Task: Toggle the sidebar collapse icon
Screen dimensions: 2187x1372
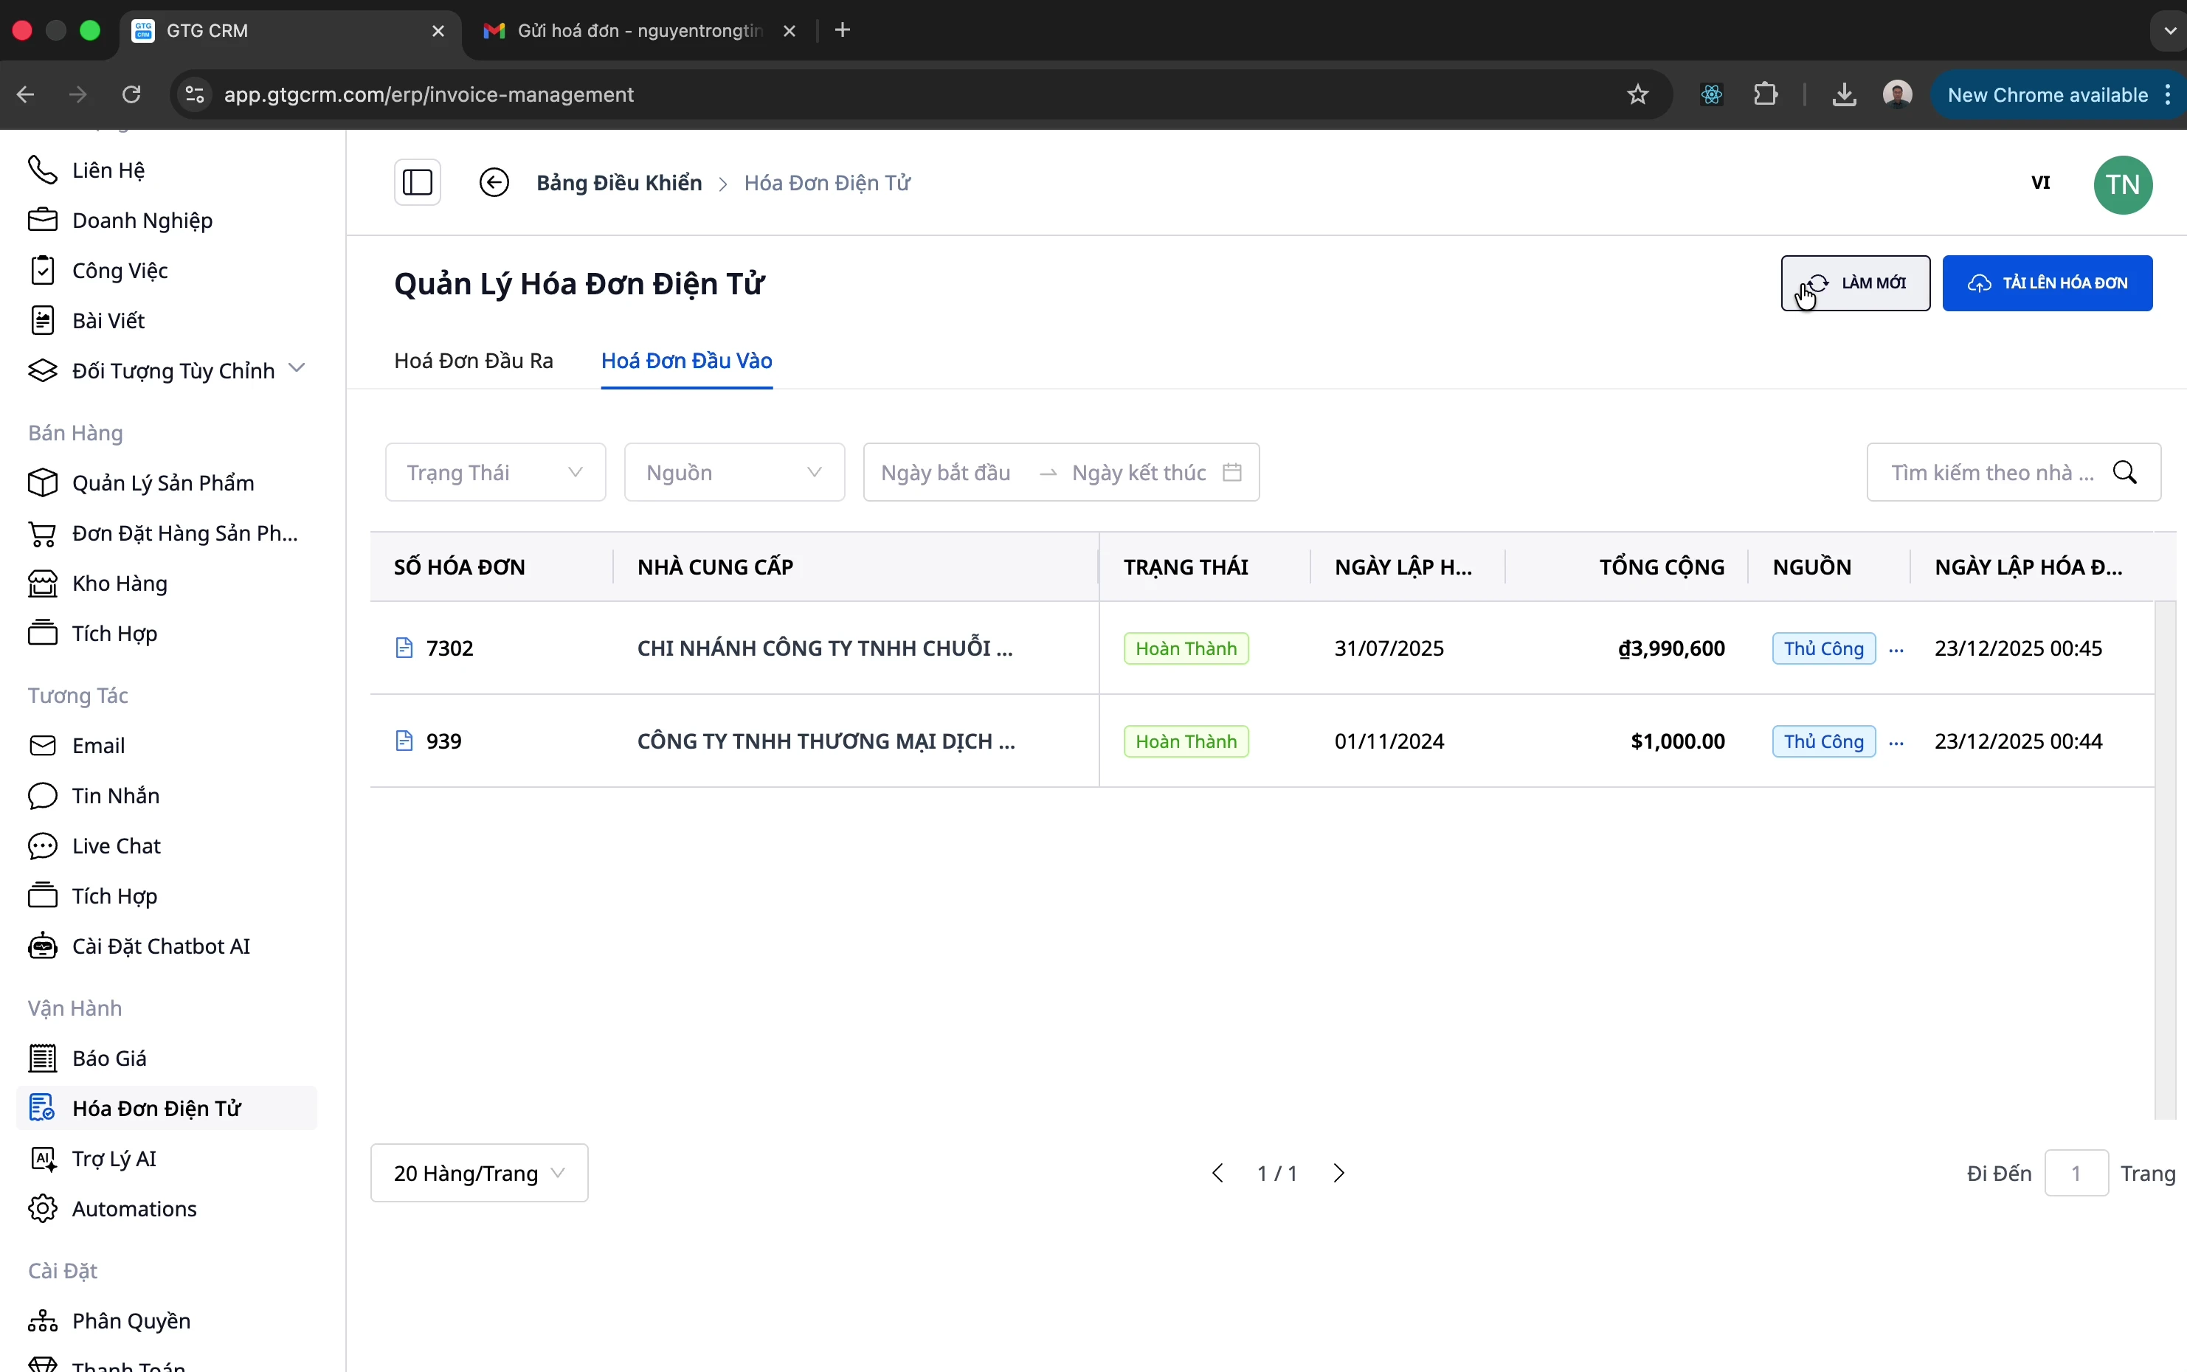Action: tap(418, 182)
